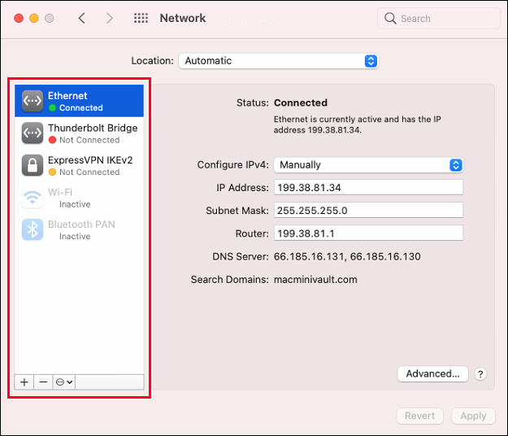Go back with the left chevron
This screenshot has height=436, width=508.
82,18
